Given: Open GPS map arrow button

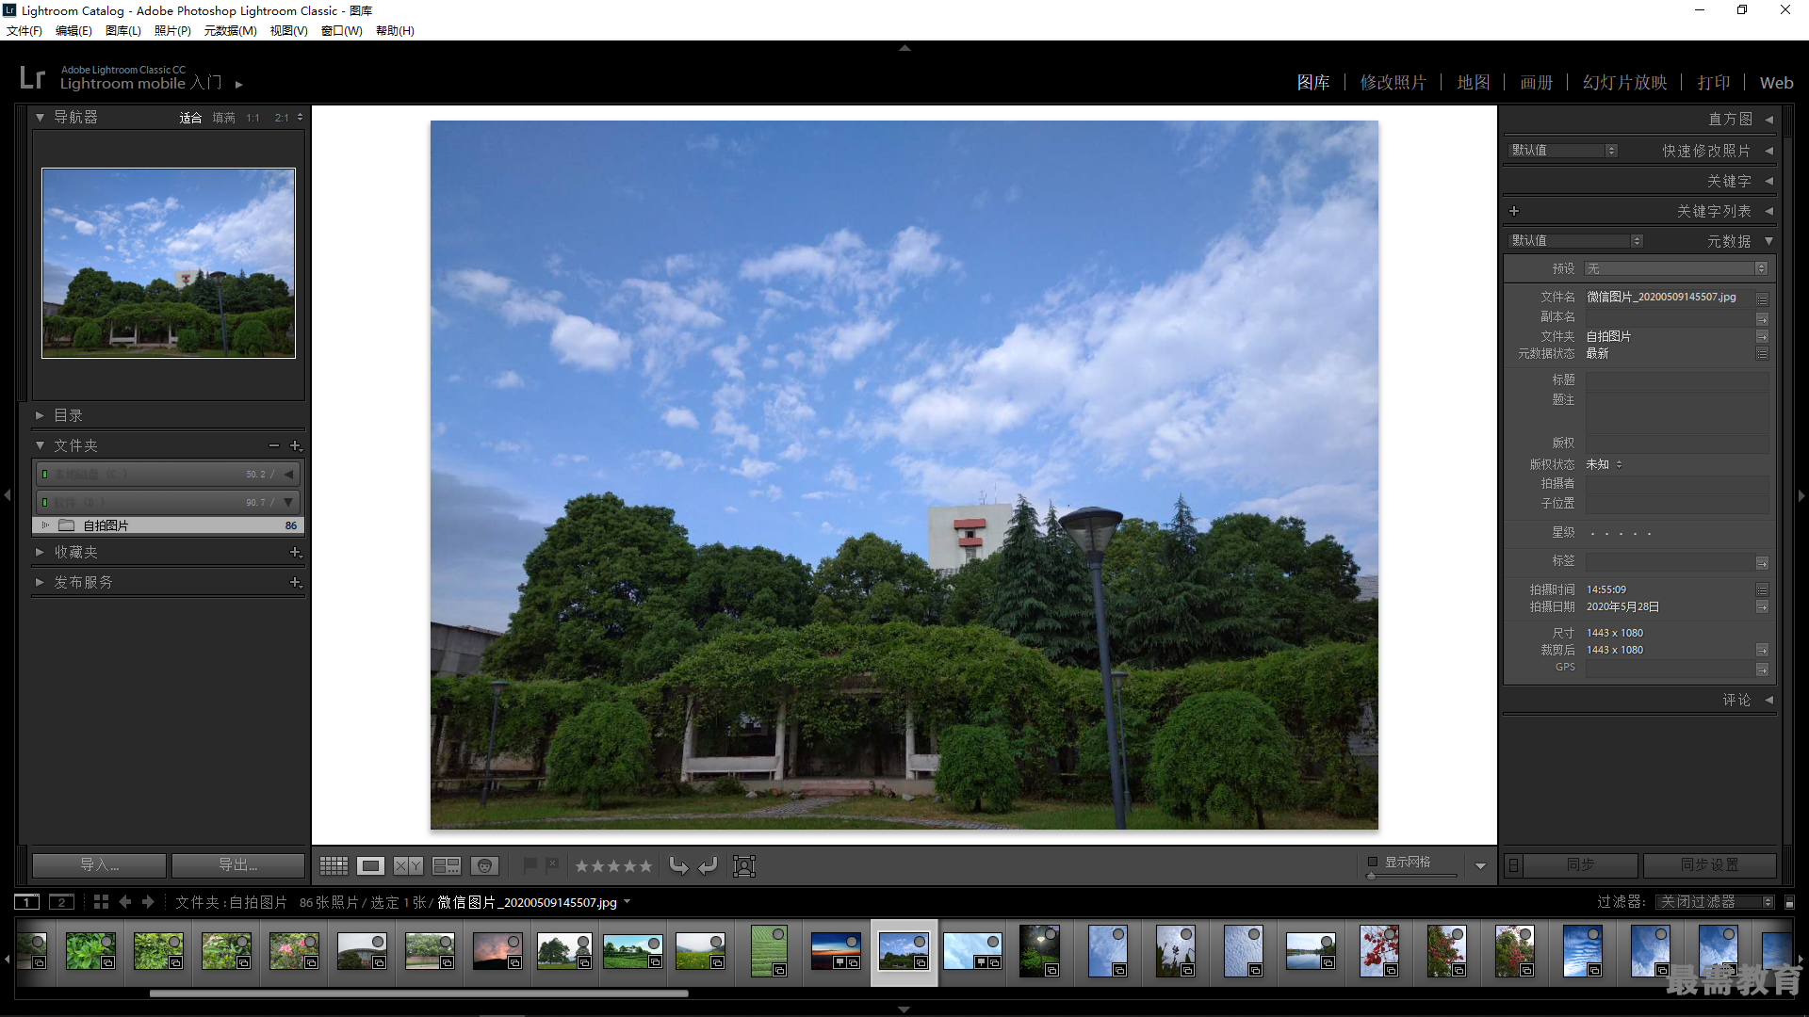Looking at the screenshot, I should (1762, 669).
